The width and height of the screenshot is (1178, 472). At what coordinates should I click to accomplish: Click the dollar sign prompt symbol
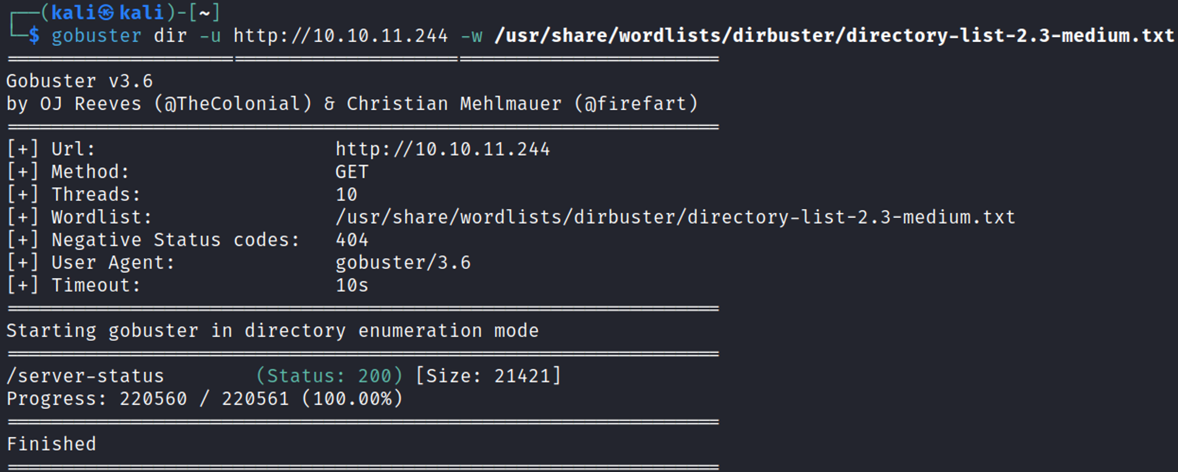coord(34,36)
